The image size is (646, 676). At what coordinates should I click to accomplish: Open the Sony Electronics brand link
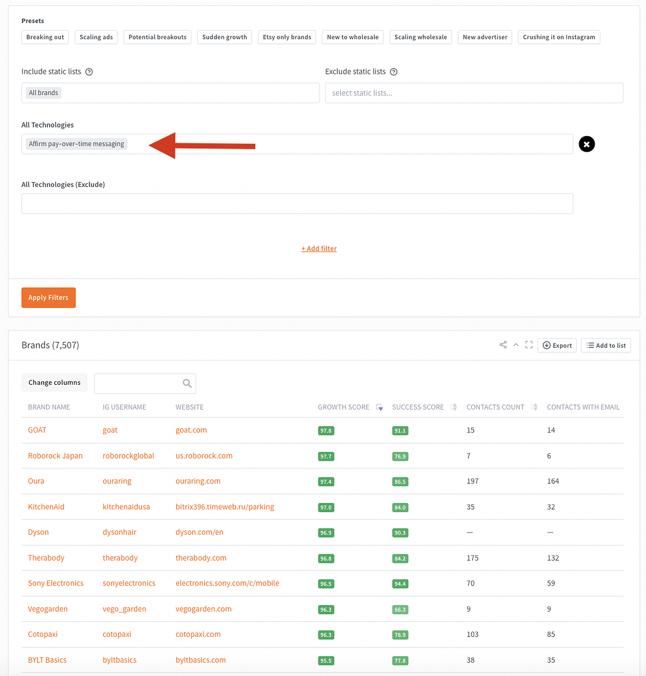coord(55,583)
